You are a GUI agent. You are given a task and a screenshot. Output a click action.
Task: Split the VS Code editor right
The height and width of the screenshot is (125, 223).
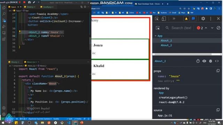85,7
